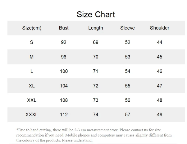Viewport: 187px width, 144px height.
Task: Click the L size row label
Action: point(32,71)
